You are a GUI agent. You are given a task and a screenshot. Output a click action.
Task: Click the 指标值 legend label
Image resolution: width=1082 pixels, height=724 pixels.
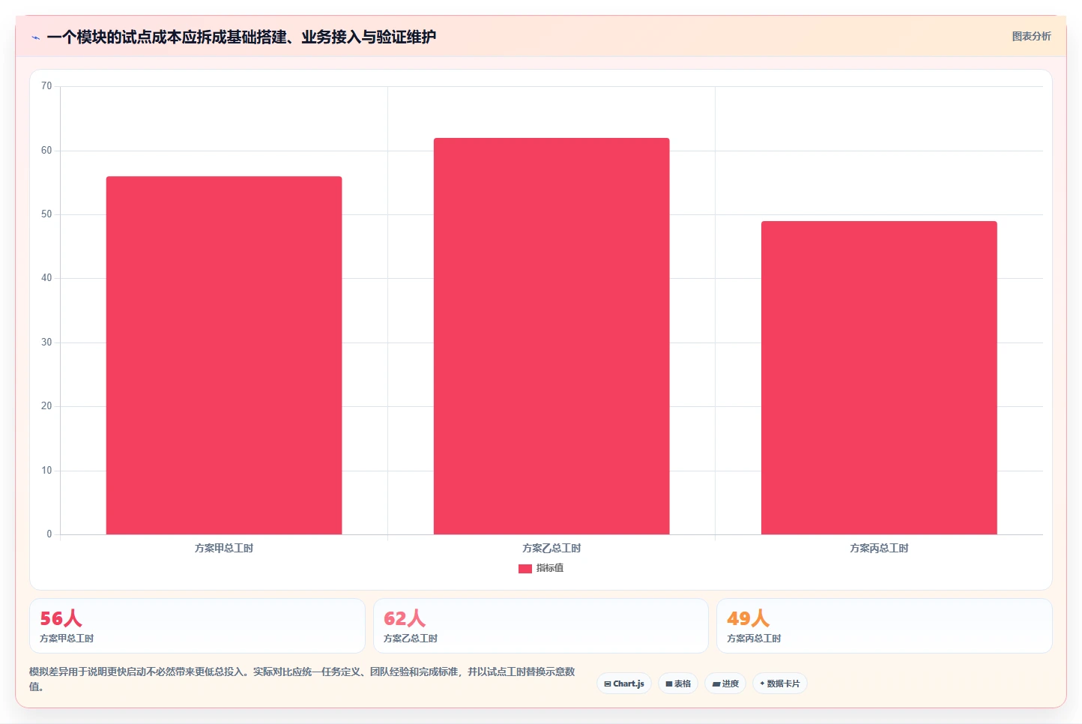[x=550, y=568]
